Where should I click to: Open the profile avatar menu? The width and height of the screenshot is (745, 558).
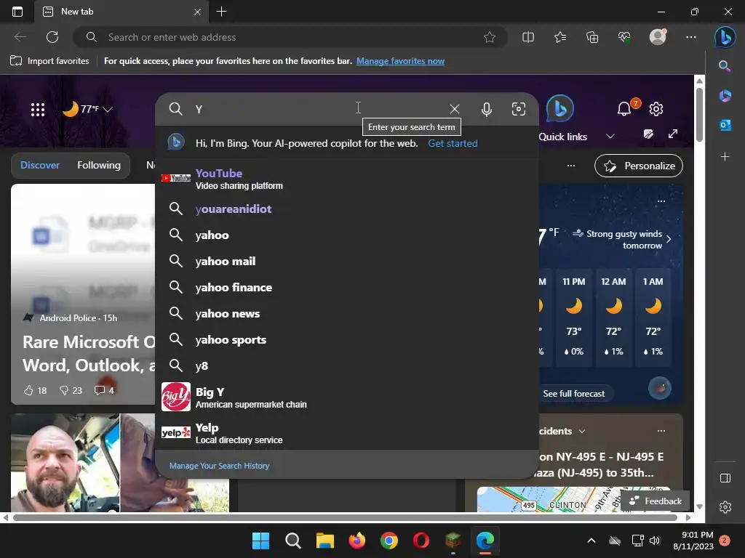[x=658, y=36]
